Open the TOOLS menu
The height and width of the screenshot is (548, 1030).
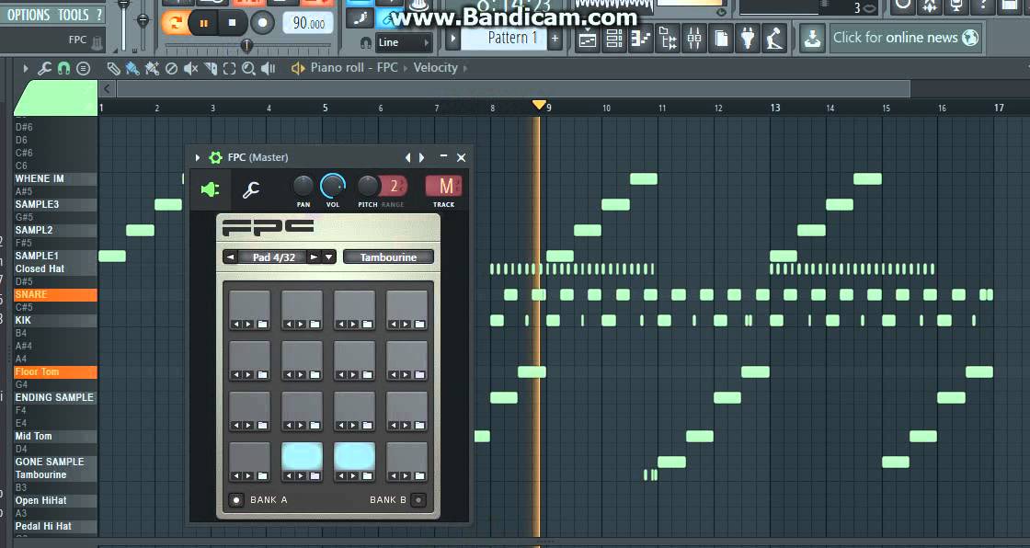tap(74, 15)
